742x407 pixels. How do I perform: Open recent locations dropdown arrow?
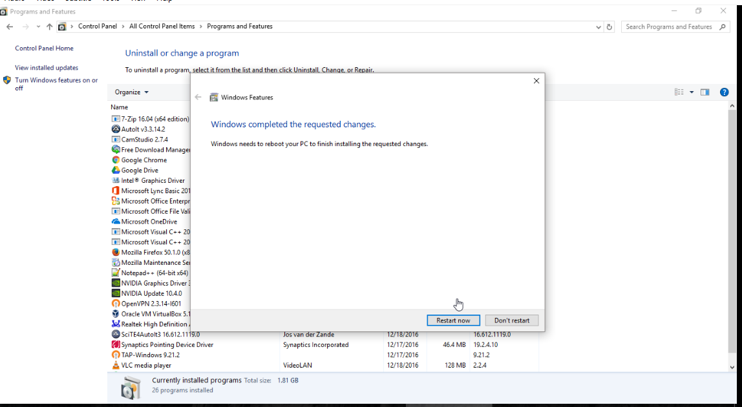[x=38, y=27]
